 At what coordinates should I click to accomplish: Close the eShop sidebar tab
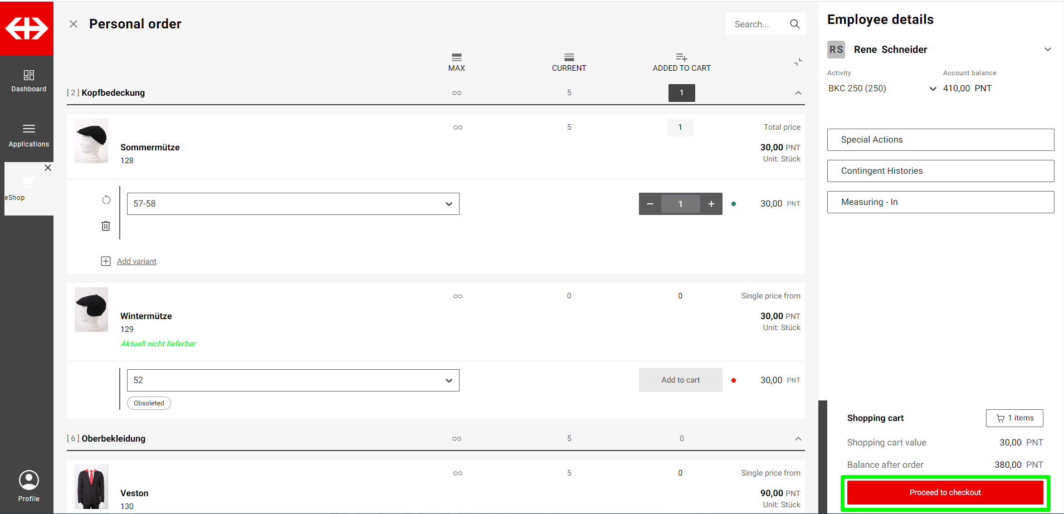(48, 168)
